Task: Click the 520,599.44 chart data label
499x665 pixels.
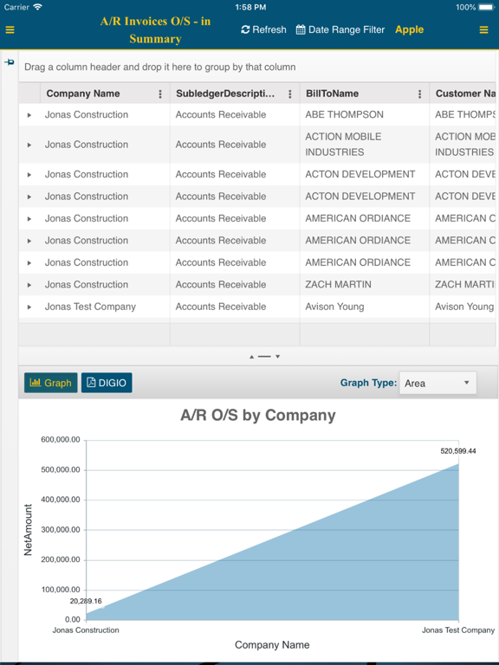Action: pos(458,451)
